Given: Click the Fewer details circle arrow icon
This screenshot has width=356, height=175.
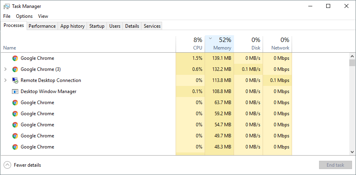Looking at the screenshot, I should 7,165.
